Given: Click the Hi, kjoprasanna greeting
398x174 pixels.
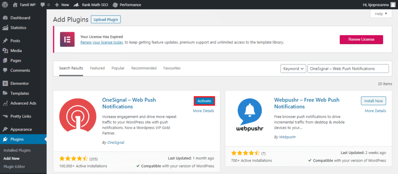Looking at the screenshot, I should coord(376,5).
